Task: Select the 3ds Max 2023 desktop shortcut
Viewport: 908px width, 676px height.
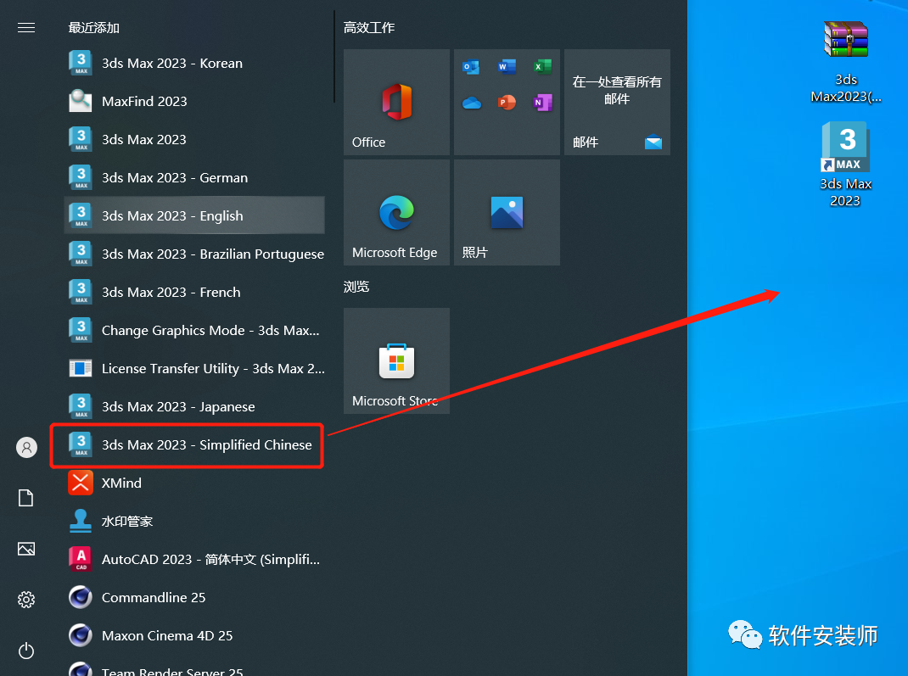Action: click(x=845, y=165)
